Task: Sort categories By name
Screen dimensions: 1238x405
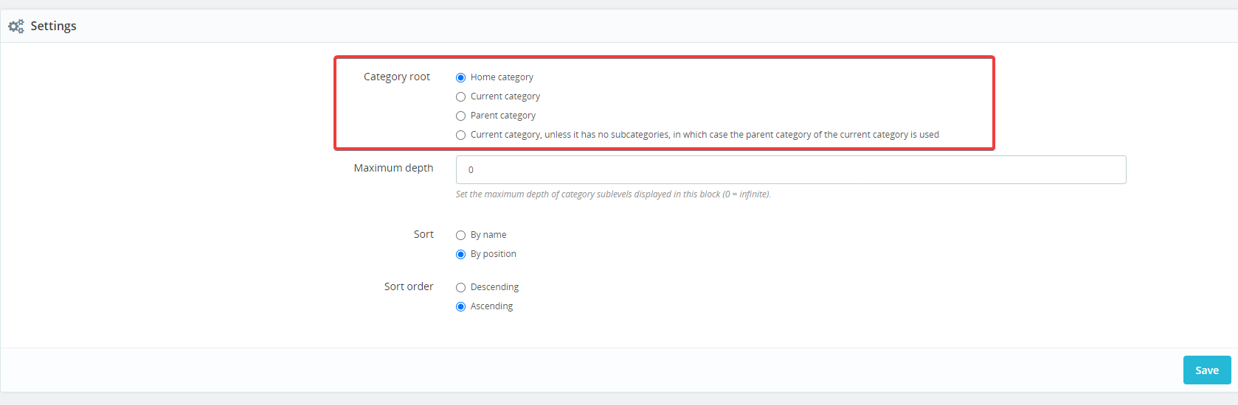Action: pos(460,235)
